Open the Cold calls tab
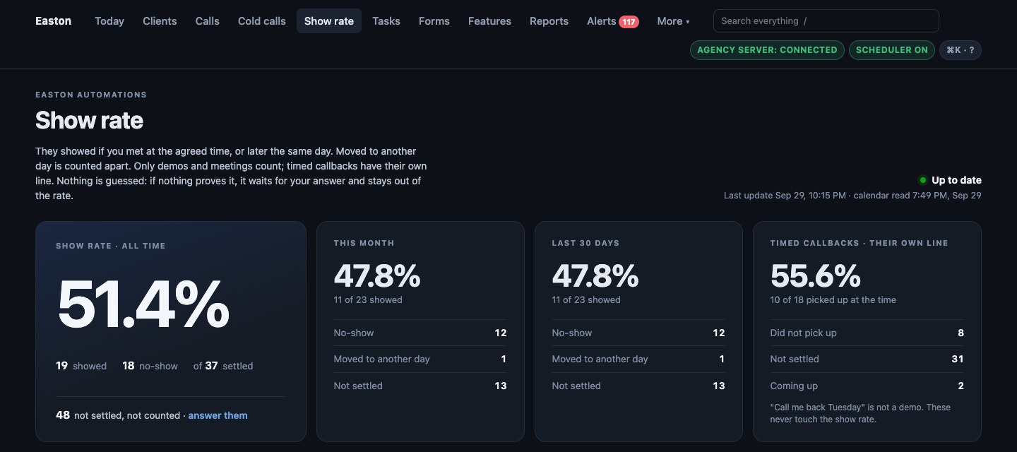1017x452 pixels. [x=262, y=21]
